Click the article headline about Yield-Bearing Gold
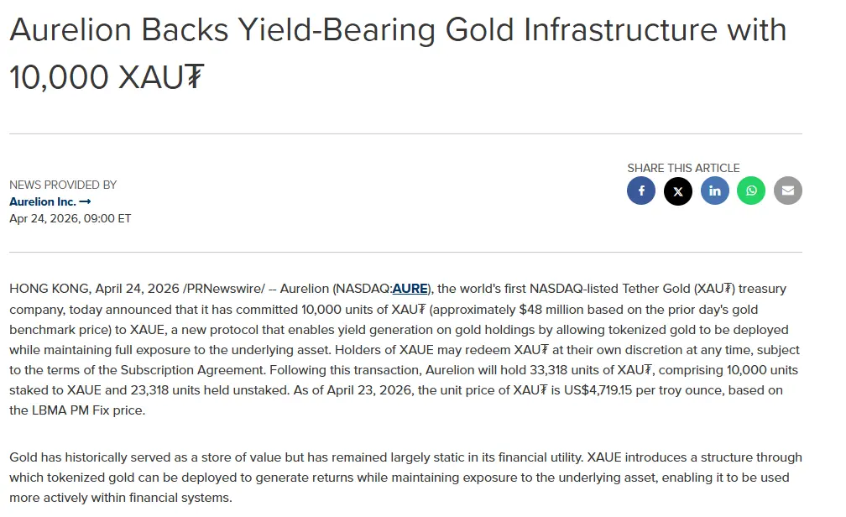This screenshot has height=517, width=846. click(398, 53)
